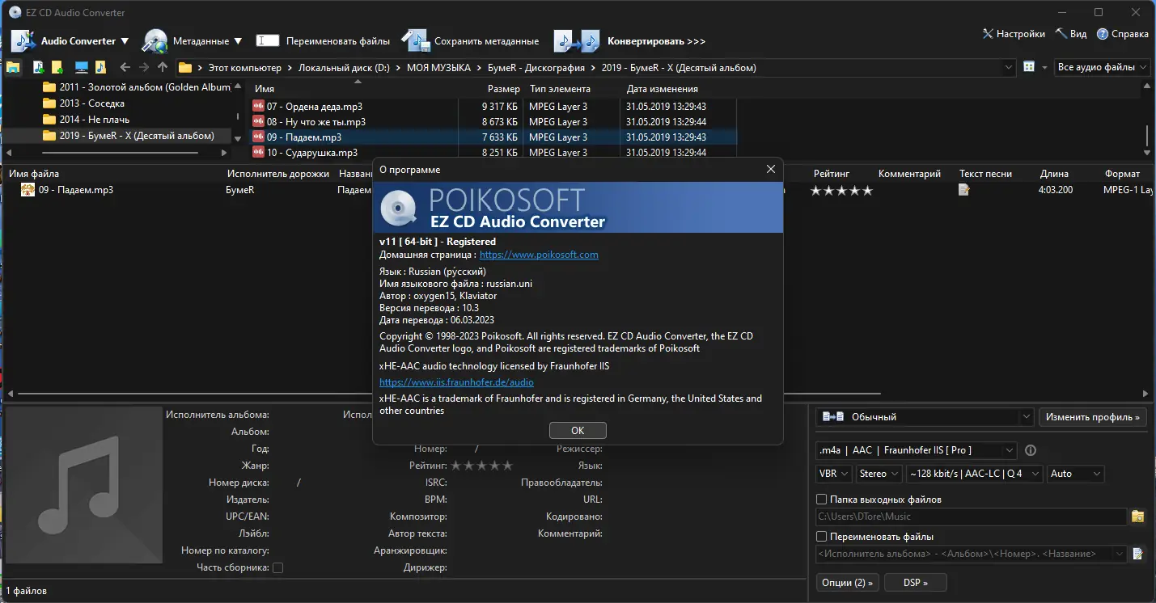Click OK in the About dialog
1156x603 pixels.
pos(578,430)
